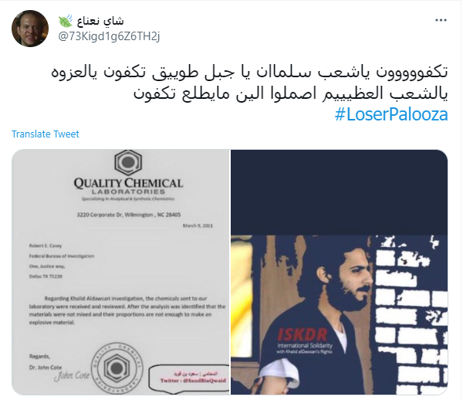This screenshot has width=463, height=400.
Task: Click the Arabic display name شاي نعناع
Action: [x=100, y=21]
